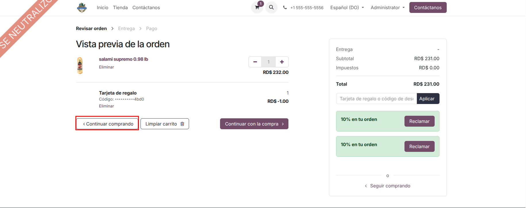
Task: Go to the Inicio menu item
Action: pos(103,7)
